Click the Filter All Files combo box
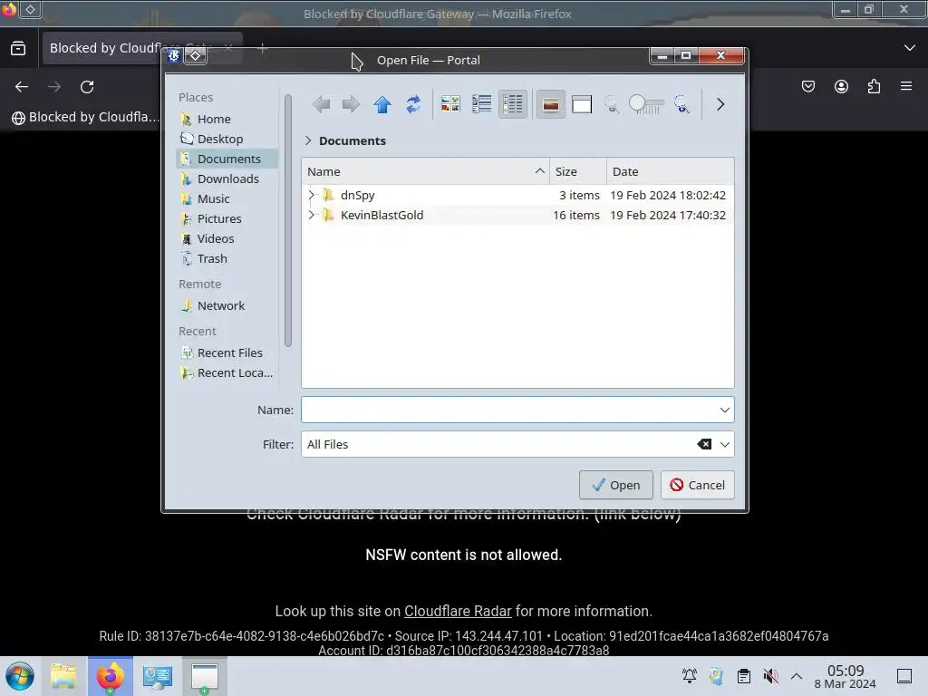 (x=517, y=444)
